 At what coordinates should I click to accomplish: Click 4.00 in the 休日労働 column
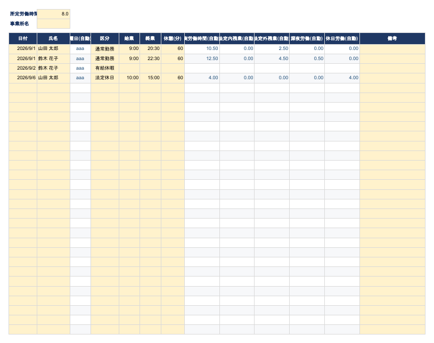pyautogui.click(x=342, y=78)
